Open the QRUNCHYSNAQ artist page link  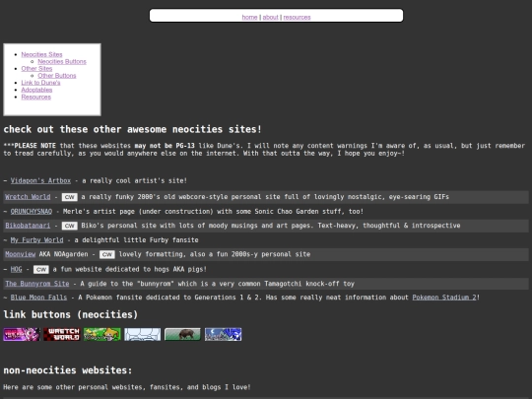coord(32,212)
